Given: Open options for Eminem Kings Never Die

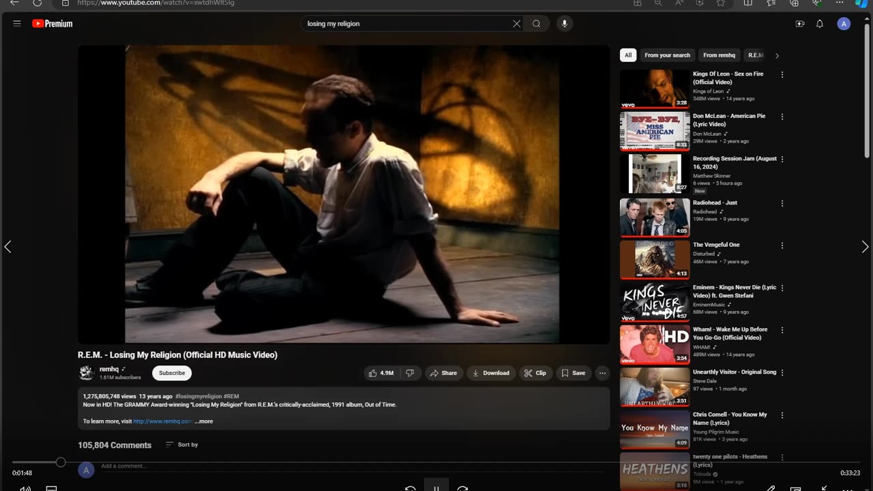Looking at the screenshot, I should (x=782, y=288).
